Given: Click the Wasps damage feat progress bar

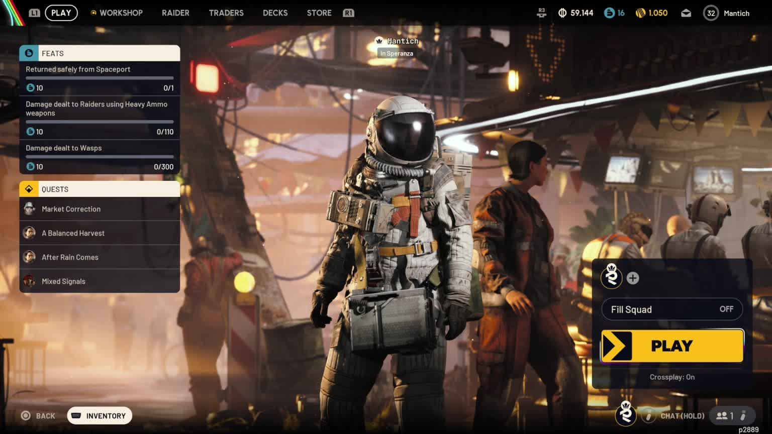Looking at the screenshot, I should pos(100,157).
